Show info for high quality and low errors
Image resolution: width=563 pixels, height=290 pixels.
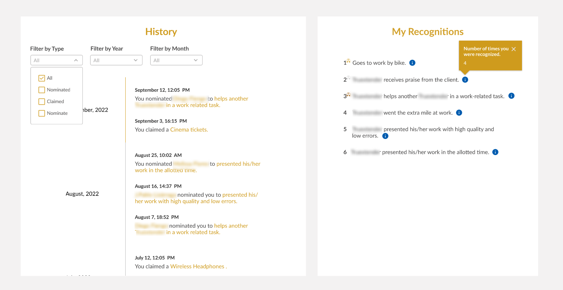click(385, 136)
